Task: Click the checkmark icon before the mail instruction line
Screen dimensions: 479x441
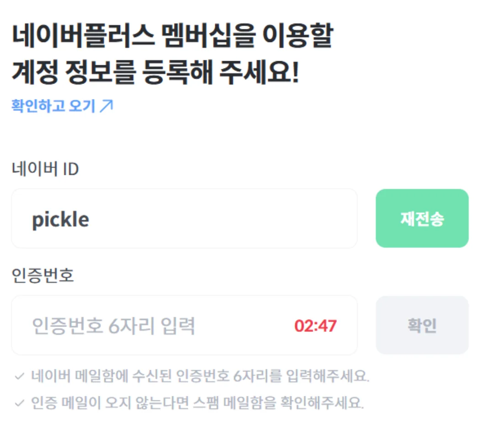Action: pyautogui.click(x=18, y=376)
